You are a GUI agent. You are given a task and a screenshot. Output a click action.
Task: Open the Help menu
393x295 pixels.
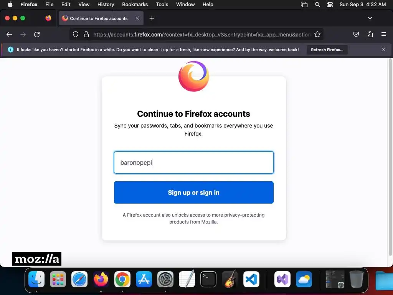208,4
